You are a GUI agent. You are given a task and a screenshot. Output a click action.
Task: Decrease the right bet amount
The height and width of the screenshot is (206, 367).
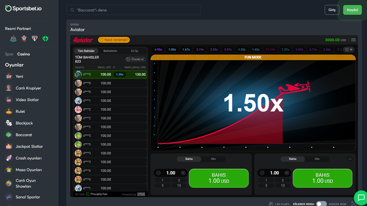coord(262,173)
